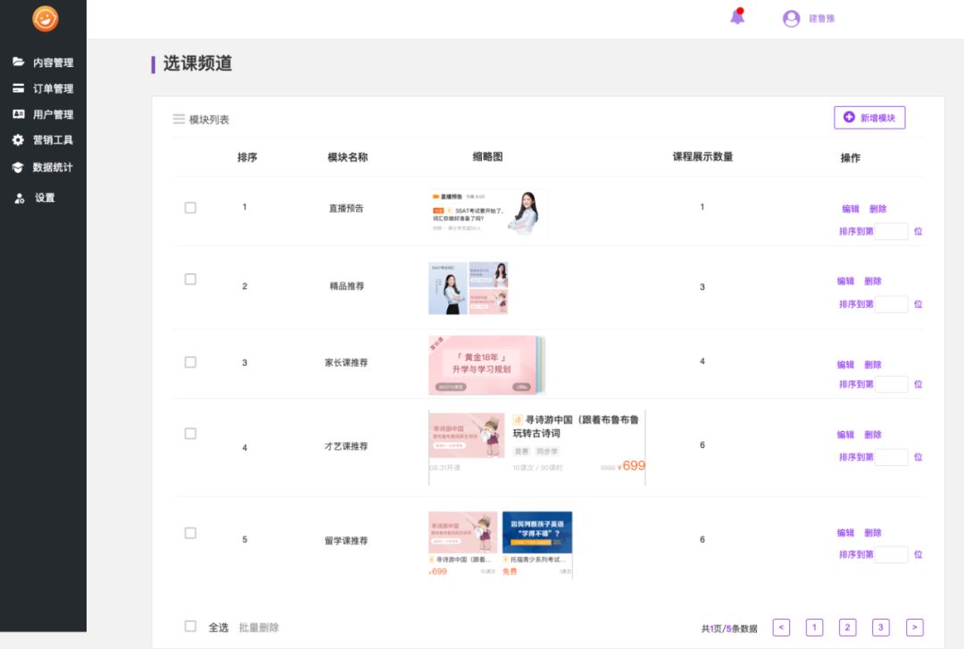
Task: Open 用户管理 in the sidebar
Action: pyautogui.click(x=53, y=114)
